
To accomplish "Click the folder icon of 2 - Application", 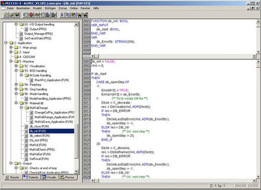I will click(x=11, y=43).
